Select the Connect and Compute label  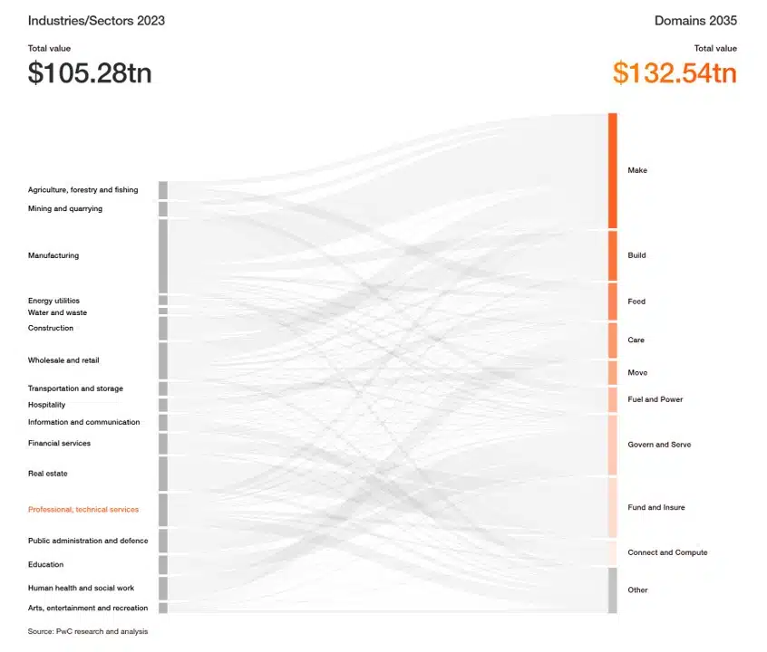coord(667,552)
